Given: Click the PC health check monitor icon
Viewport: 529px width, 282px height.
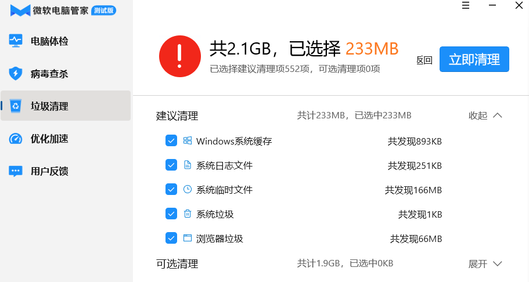Looking at the screenshot, I should click(x=16, y=41).
